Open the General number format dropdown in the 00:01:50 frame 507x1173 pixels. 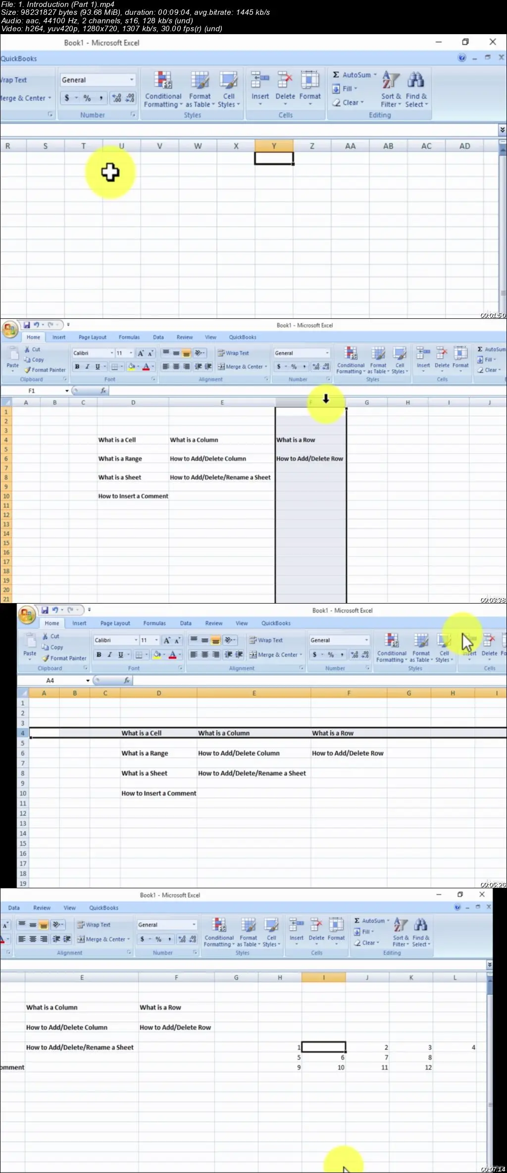point(132,80)
